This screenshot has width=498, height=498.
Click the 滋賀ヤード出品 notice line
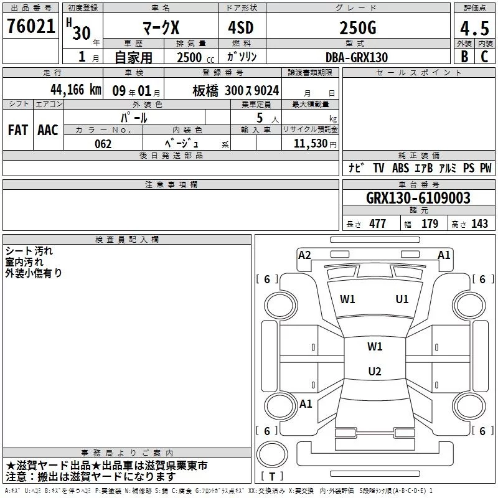click(106, 466)
